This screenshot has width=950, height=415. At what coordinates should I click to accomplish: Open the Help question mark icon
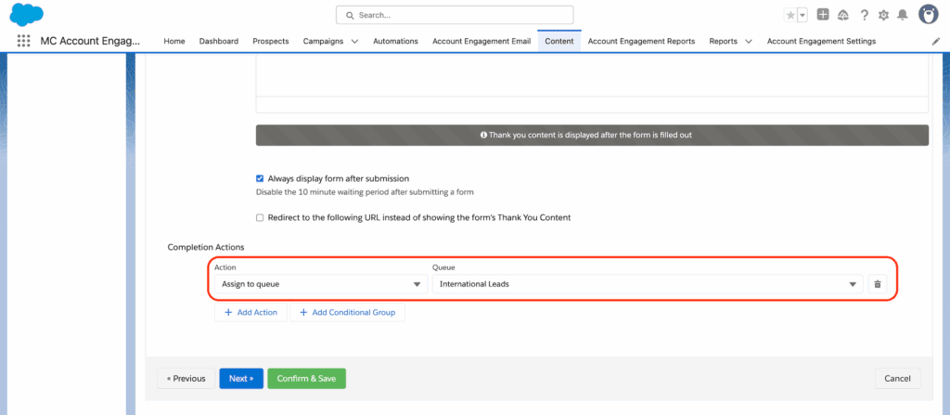(864, 15)
